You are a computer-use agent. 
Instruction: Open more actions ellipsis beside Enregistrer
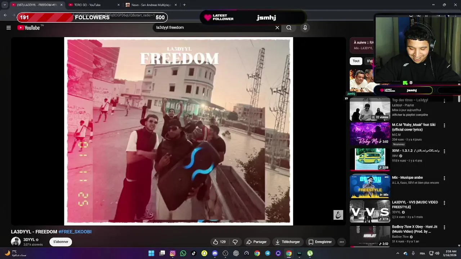tap(341, 242)
